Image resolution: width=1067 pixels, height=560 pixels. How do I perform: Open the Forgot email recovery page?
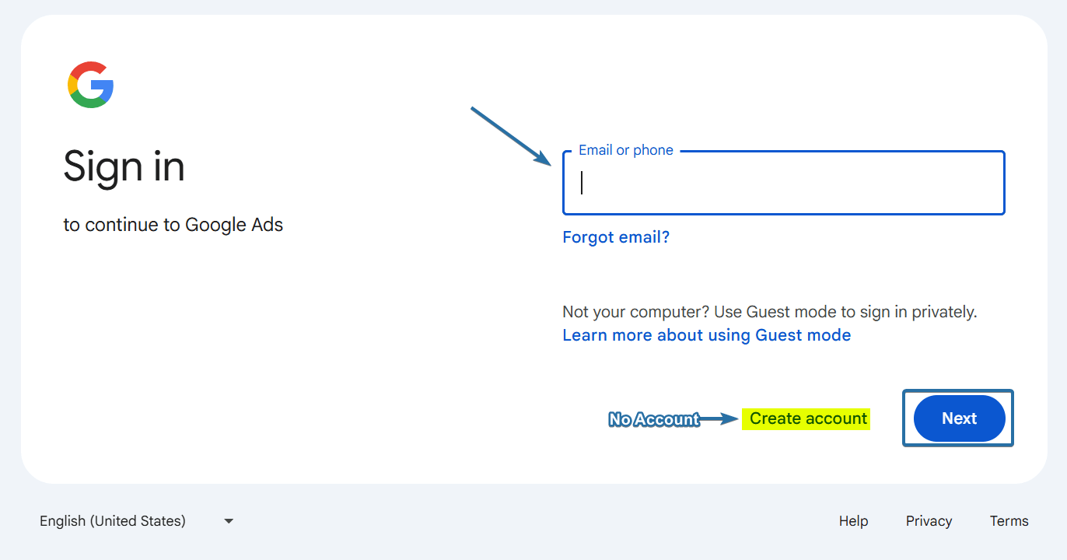click(x=615, y=236)
